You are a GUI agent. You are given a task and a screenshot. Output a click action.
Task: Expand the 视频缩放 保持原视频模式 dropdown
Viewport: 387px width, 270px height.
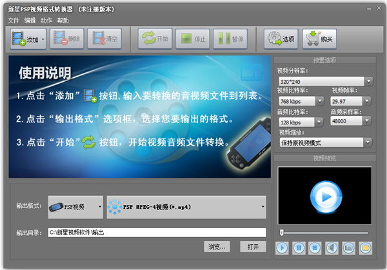pos(368,142)
